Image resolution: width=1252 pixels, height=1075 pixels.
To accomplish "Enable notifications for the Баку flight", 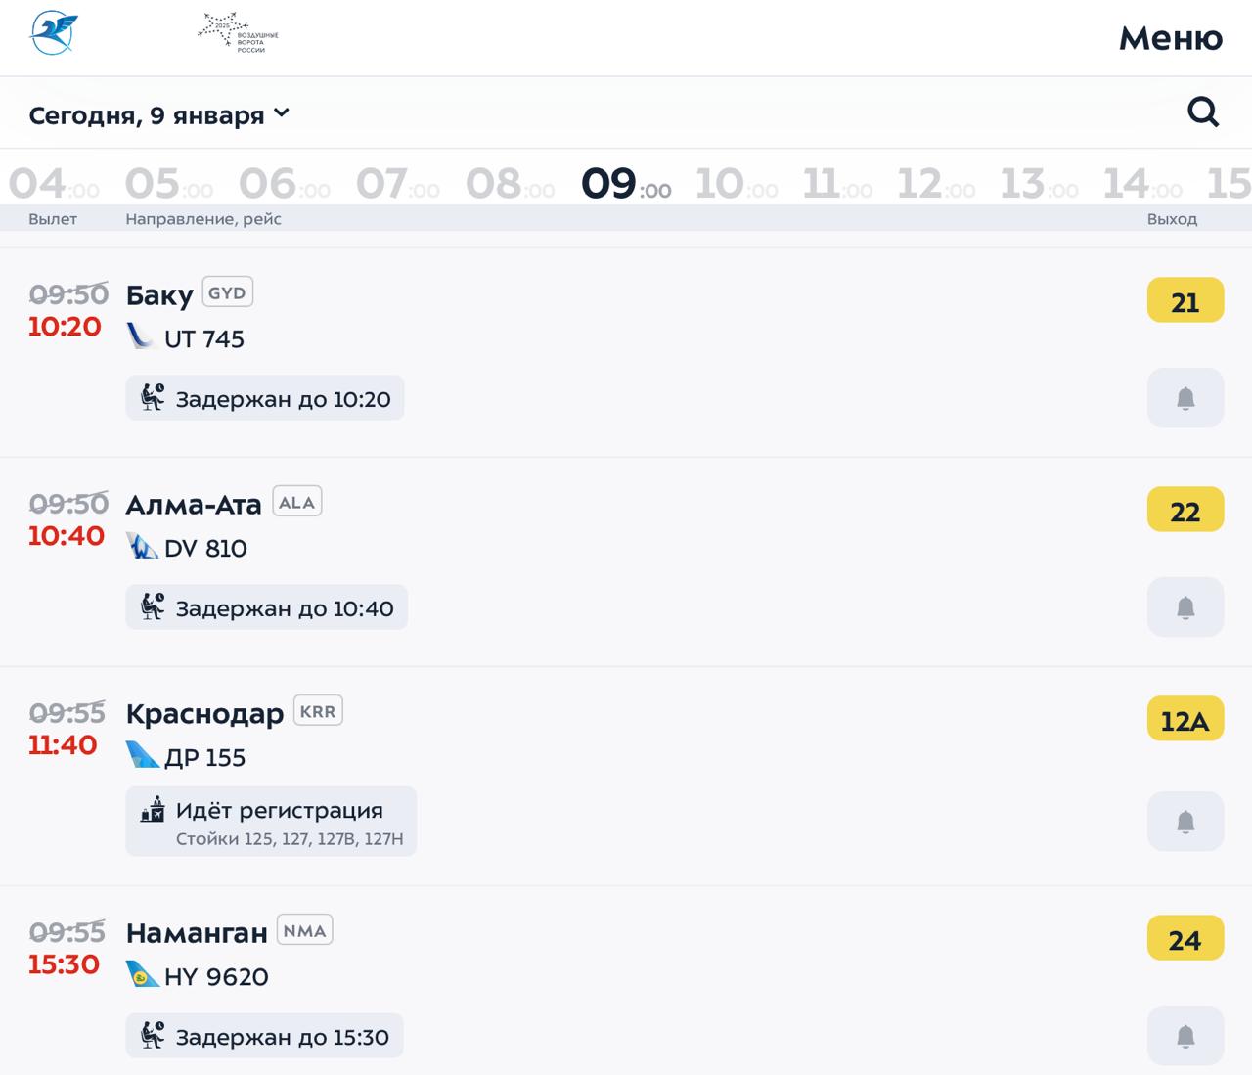I will (1185, 397).
